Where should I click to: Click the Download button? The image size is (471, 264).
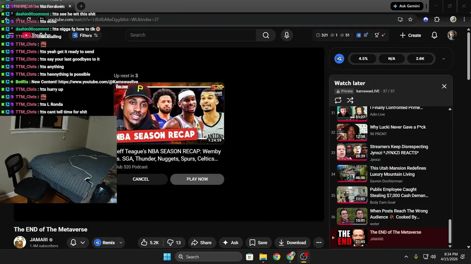point(292,242)
